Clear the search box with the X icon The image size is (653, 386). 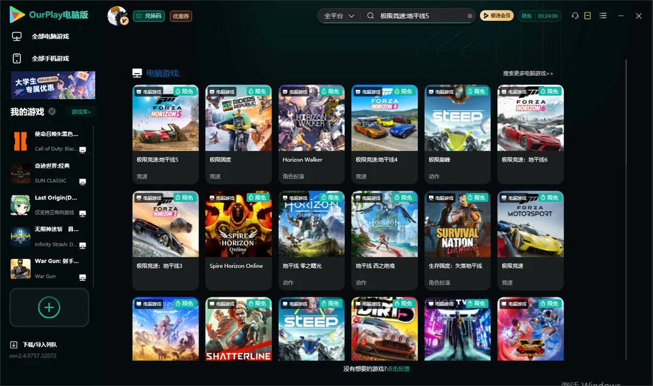pyautogui.click(x=470, y=16)
